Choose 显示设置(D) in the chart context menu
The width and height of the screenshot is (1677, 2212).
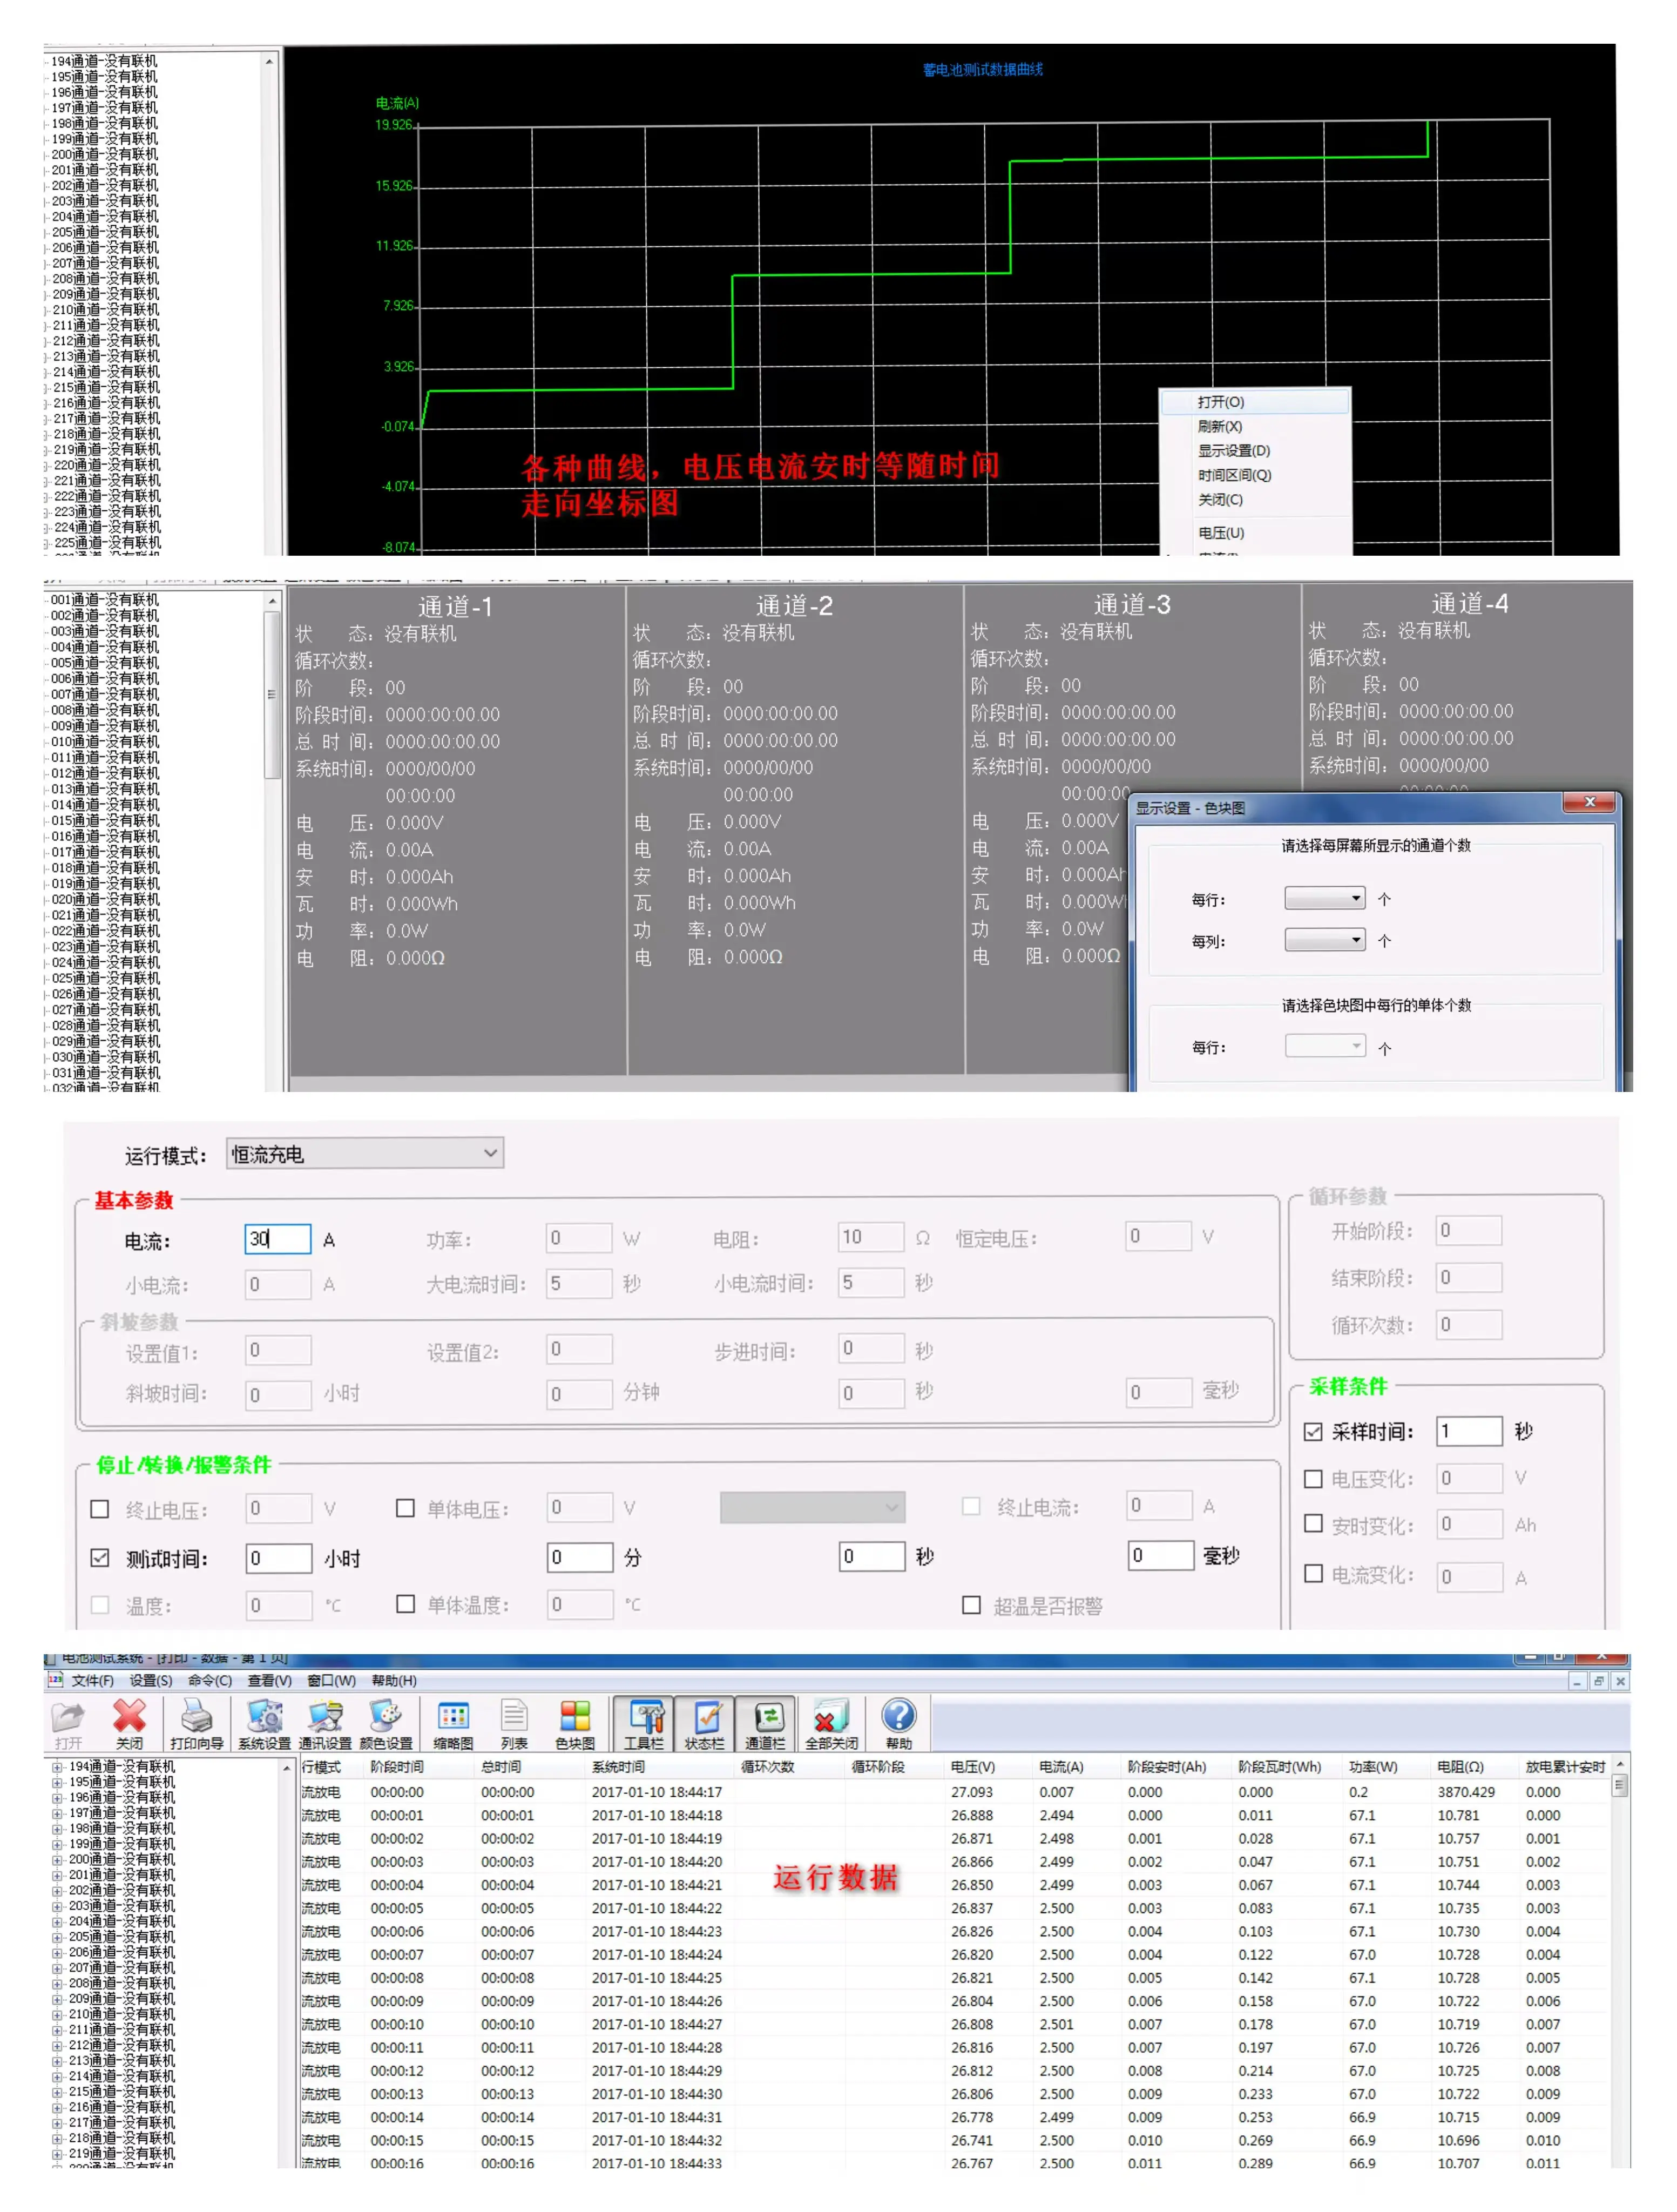[1254, 450]
